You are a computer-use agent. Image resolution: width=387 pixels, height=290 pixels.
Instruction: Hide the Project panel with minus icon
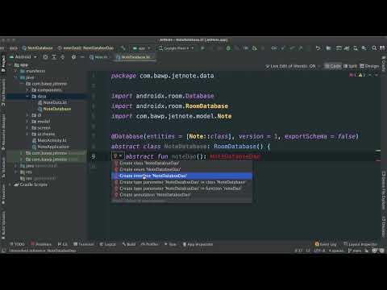coord(82,57)
